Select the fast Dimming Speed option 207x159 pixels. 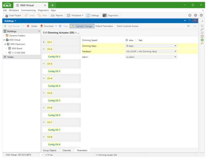coord(136,40)
